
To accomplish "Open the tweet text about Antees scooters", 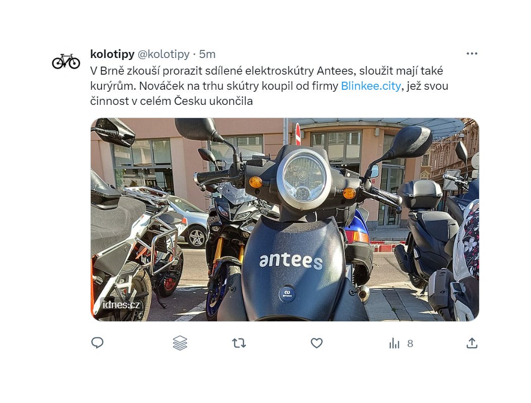I will pos(269,86).
